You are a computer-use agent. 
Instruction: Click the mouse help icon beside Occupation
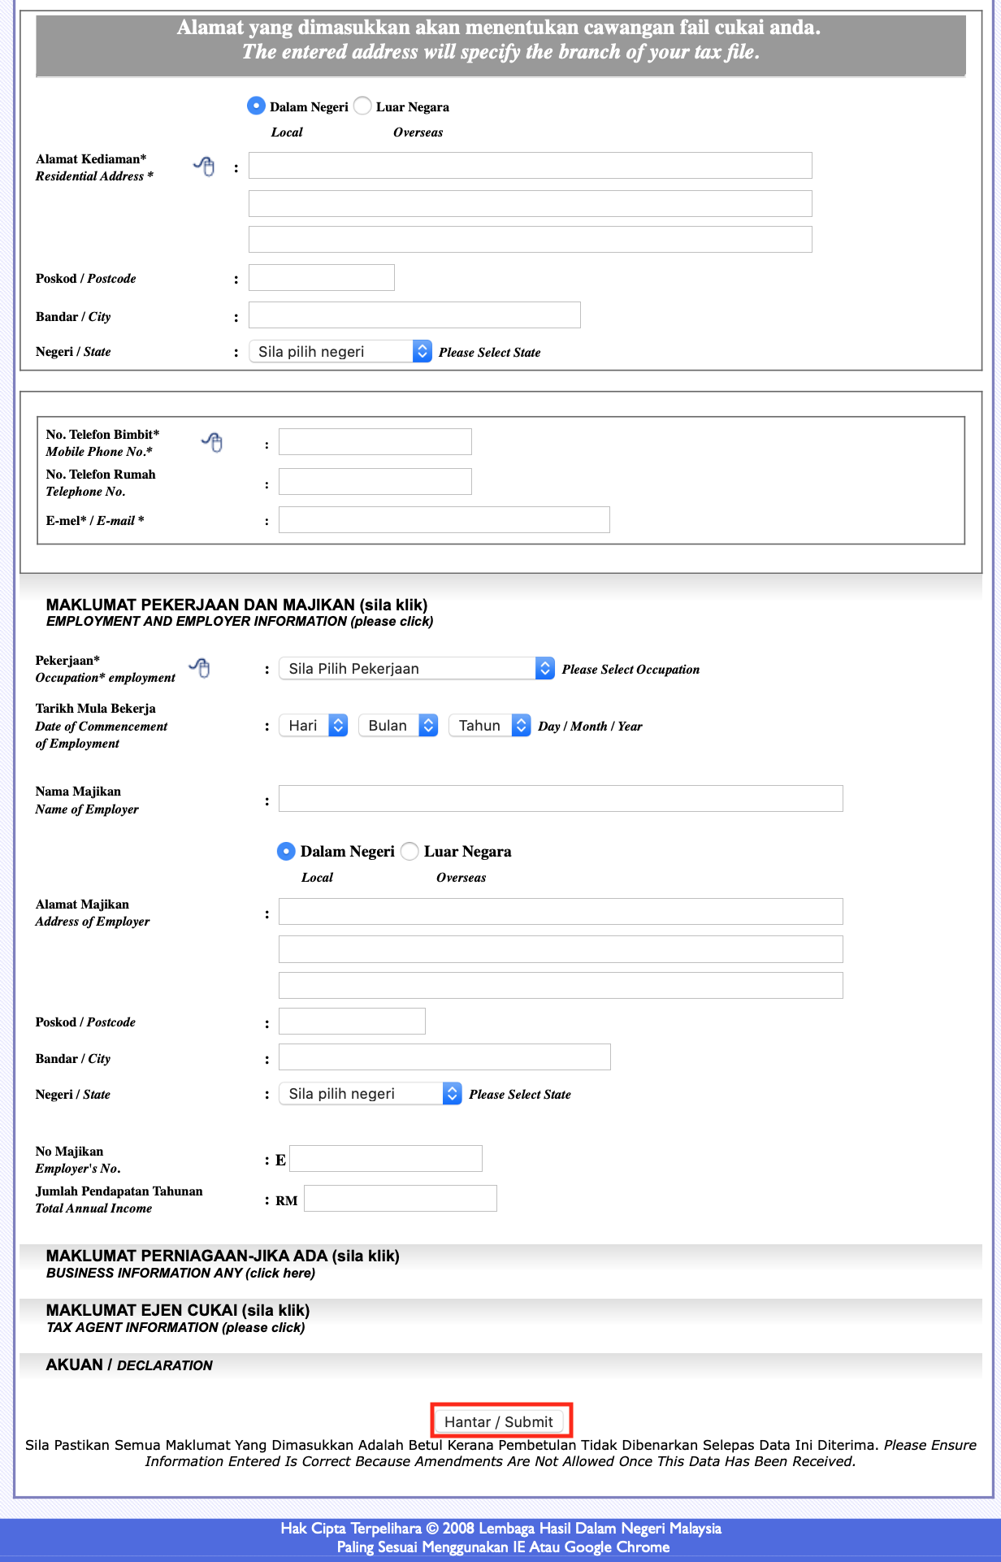pos(200,668)
